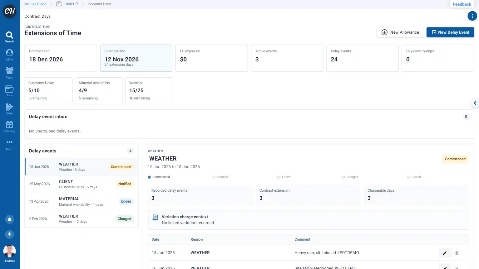Screen dimensions: 479x269
Task: Open the three-dot options menu
Action: point(472,16)
